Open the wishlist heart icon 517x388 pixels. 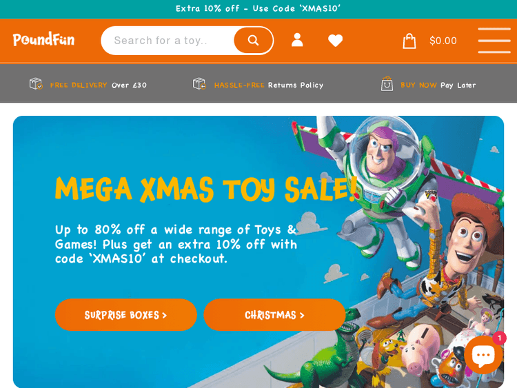click(335, 41)
